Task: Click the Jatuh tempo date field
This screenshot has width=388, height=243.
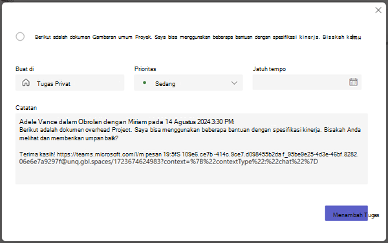Action: click(x=307, y=82)
